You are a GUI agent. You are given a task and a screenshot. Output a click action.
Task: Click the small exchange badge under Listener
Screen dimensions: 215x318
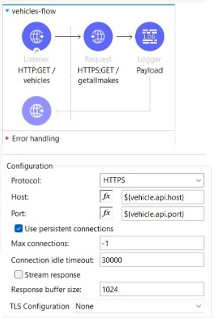point(37,51)
